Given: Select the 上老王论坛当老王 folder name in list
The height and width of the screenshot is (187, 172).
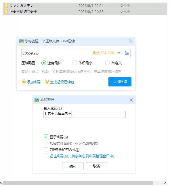Looking at the screenshot, I should (x=23, y=12).
